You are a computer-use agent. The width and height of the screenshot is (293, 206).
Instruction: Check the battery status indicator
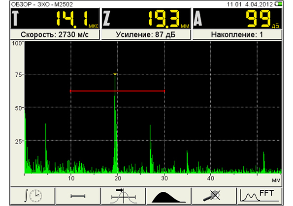pyautogui.click(x=279, y=4)
